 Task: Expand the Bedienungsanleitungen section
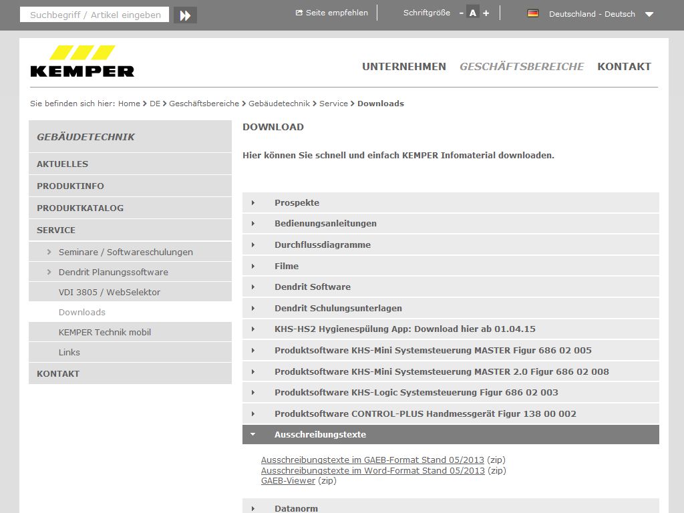coord(451,223)
